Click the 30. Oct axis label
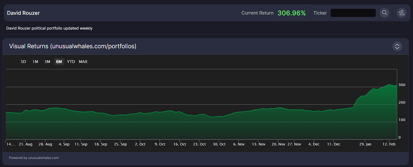Image resolution: width=413 pixels, height=167 pixels. [x=219, y=144]
